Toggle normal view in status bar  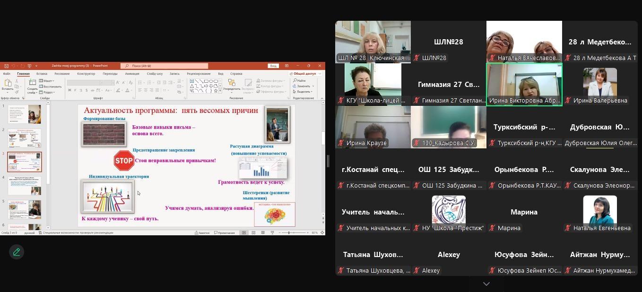(244, 232)
